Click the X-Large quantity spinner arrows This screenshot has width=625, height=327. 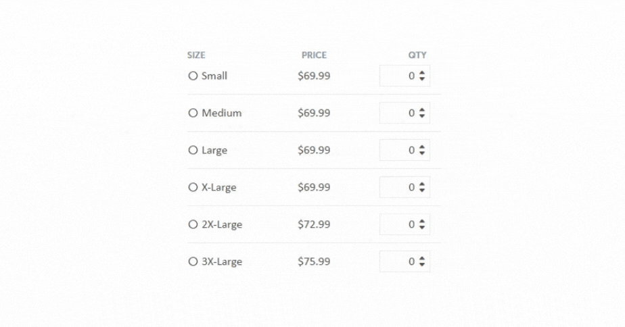point(422,187)
